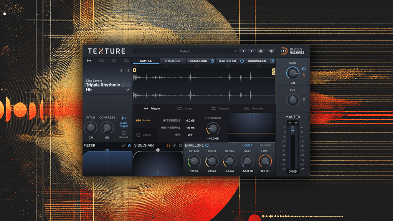Choose the Repeat trigger source in the trigger panel
393x221 pixels.
[144, 135]
